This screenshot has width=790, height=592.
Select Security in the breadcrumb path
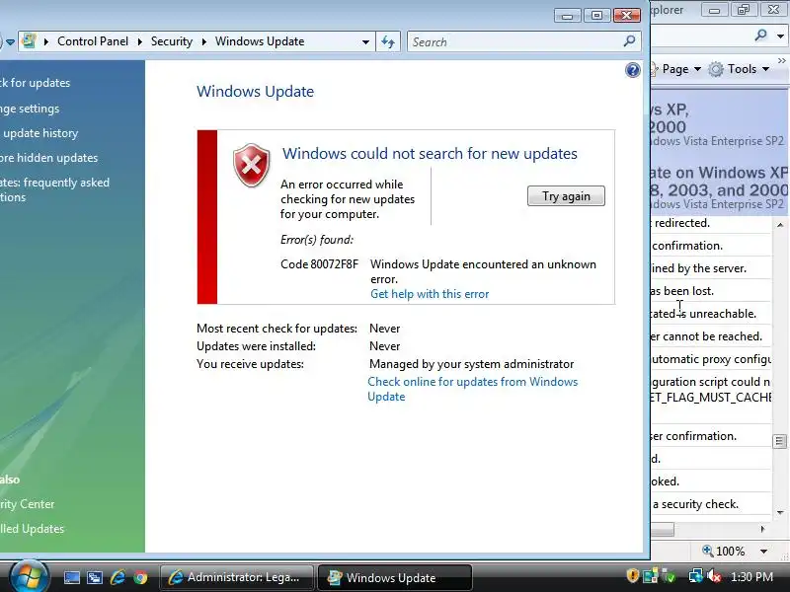point(171,41)
